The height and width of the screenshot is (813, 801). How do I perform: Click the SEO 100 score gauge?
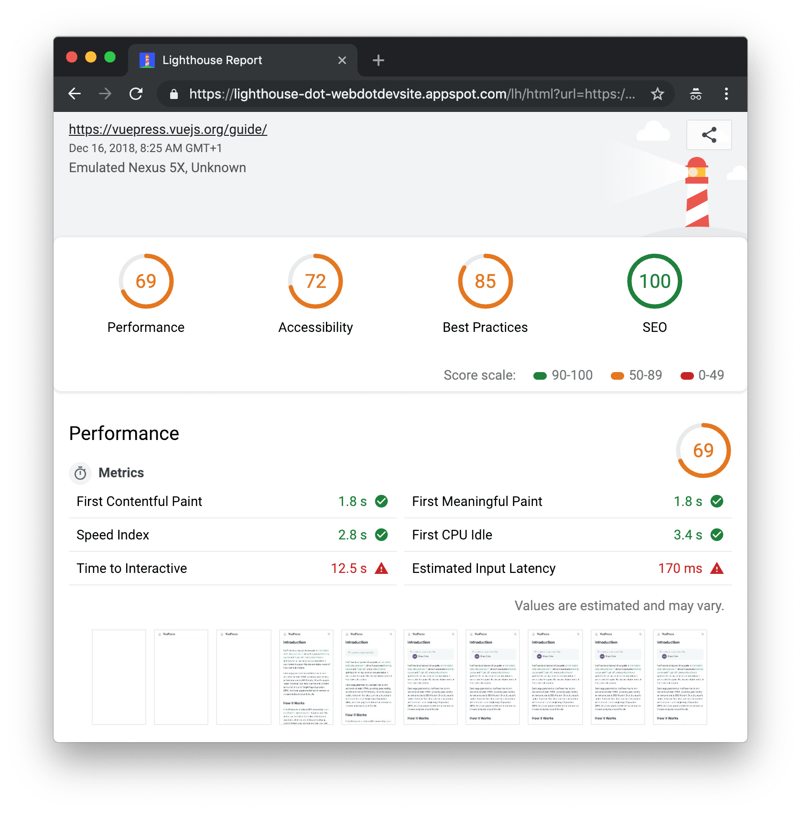click(x=654, y=281)
